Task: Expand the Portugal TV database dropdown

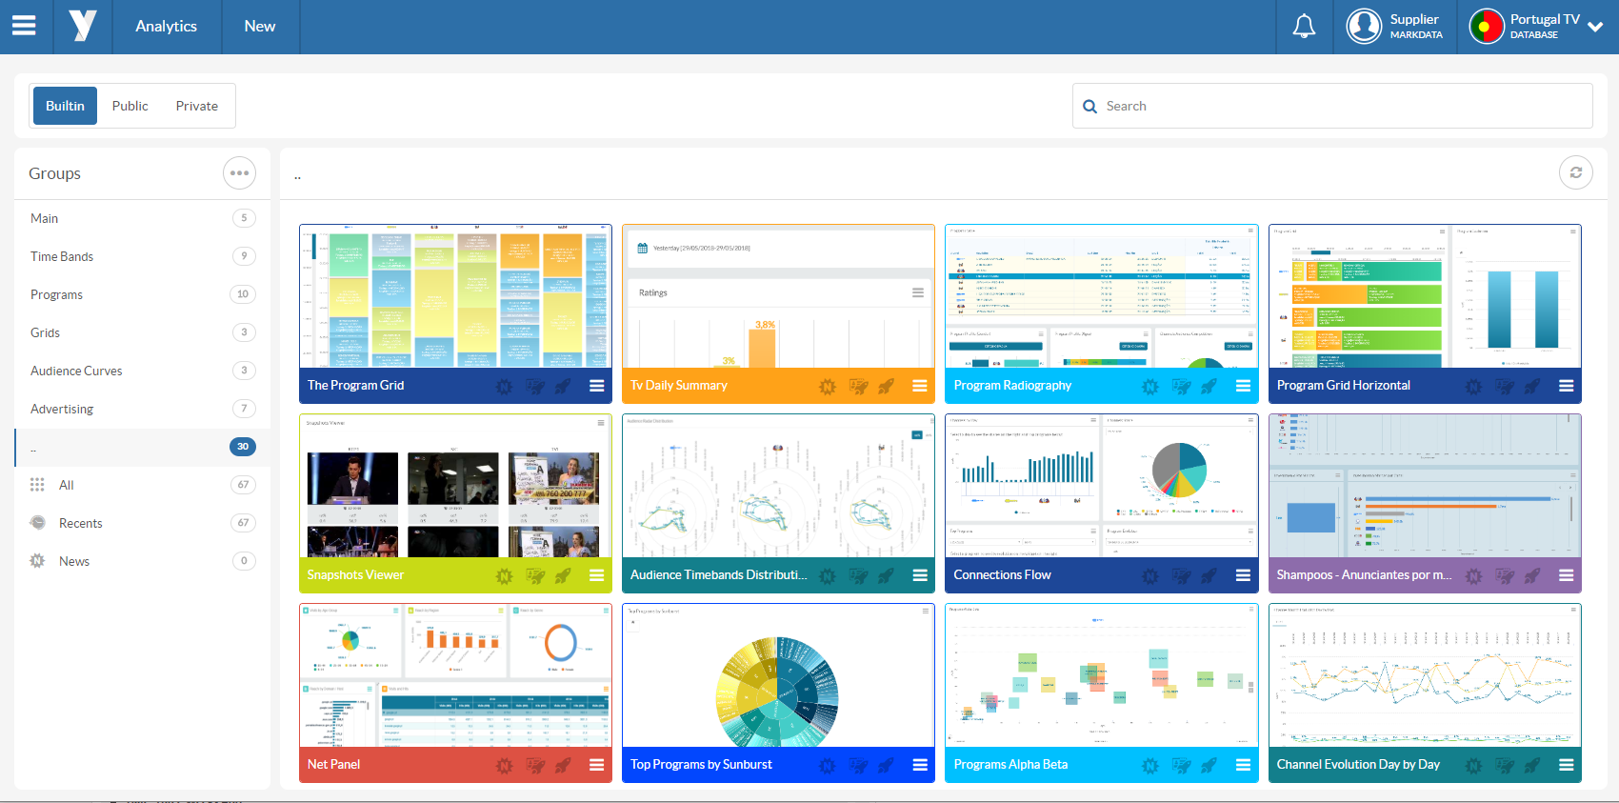Action: point(1595,27)
